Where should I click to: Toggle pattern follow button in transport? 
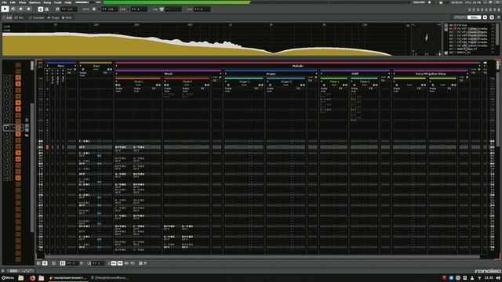tap(41, 9)
